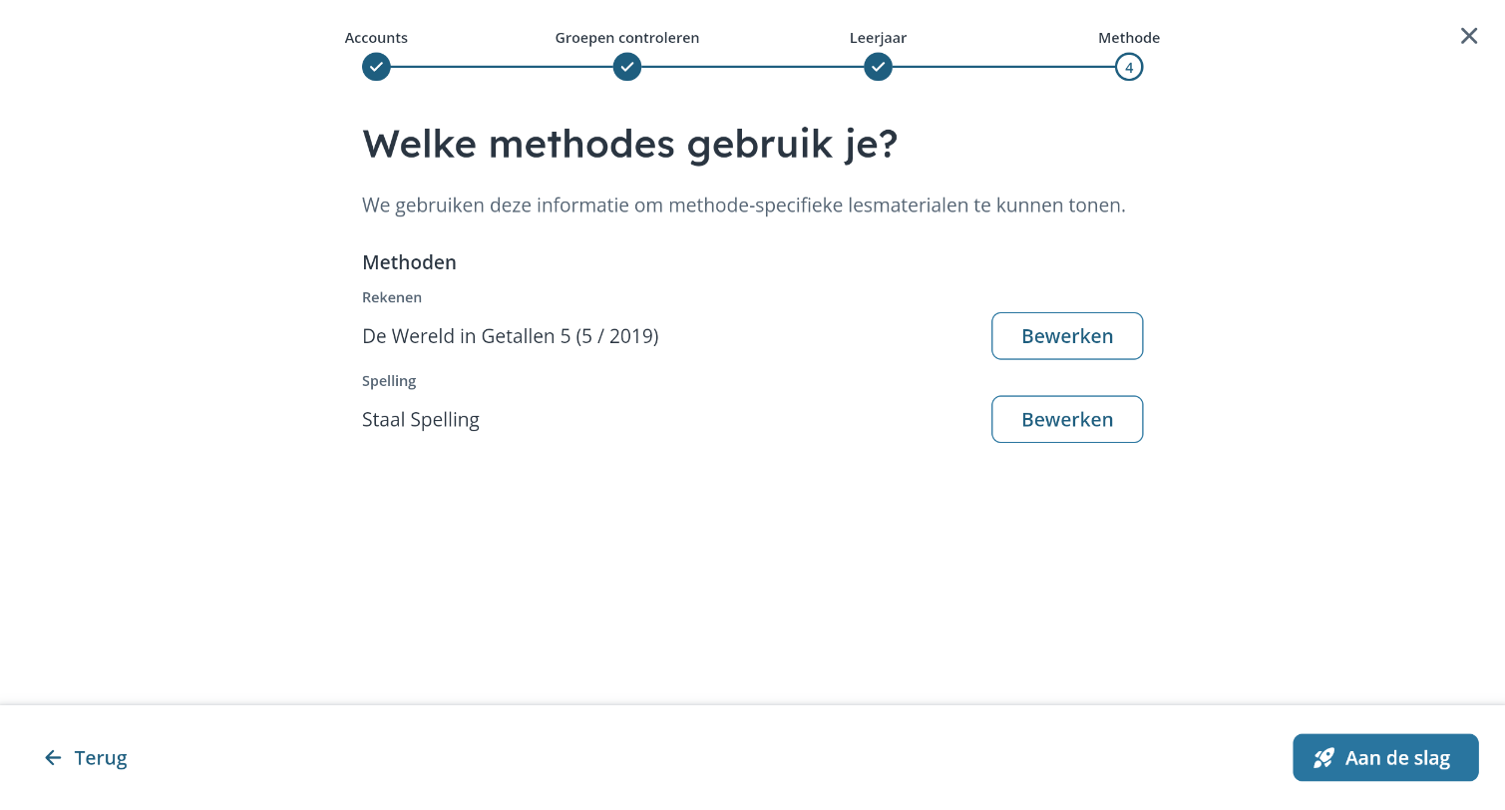Click the text De Wereld in Getallen 5 (5 / 2019)
Image resolution: width=1505 pixels, height=810 pixels.
pyautogui.click(x=511, y=336)
